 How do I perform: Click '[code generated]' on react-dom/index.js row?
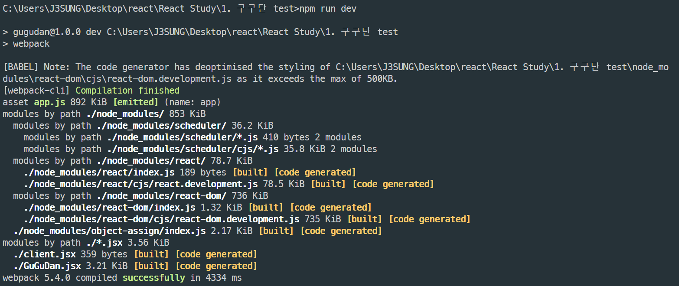(331, 208)
